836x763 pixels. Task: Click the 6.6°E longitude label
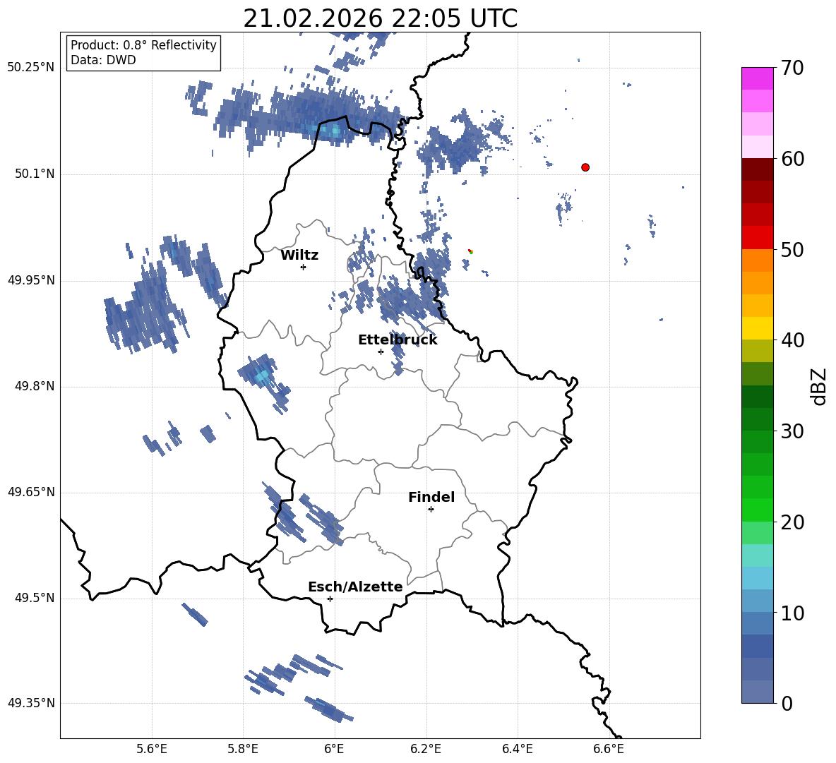point(609,749)
